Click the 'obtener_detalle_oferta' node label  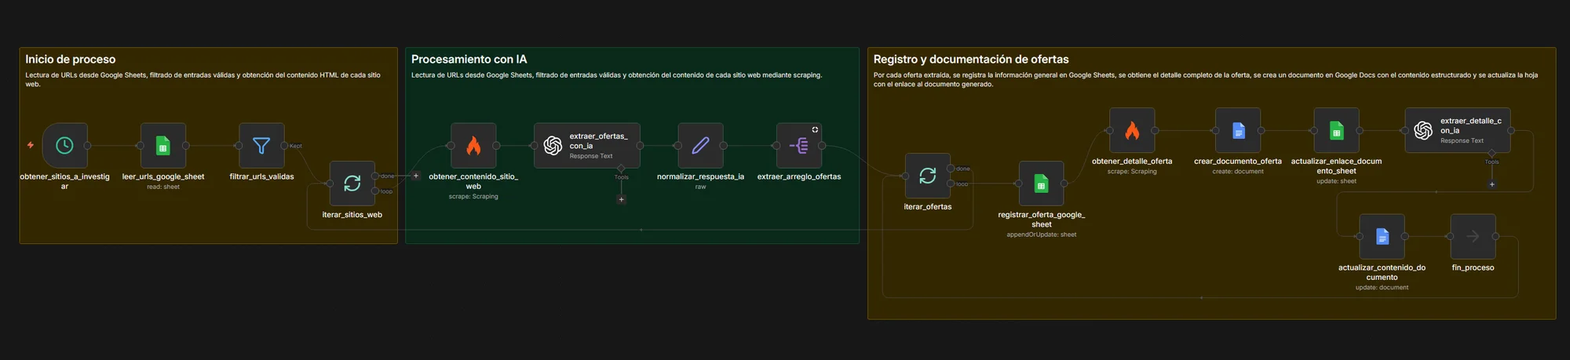(1132, 161)
